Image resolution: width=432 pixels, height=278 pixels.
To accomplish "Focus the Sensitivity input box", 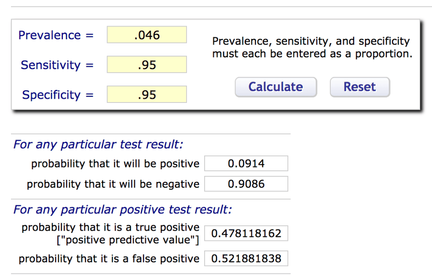I will [x=147, y=65].
